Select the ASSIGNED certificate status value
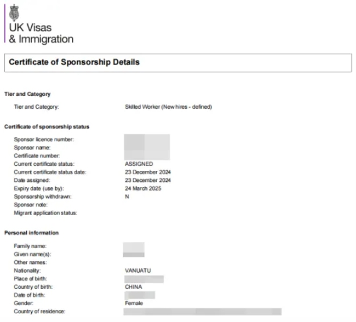356x322 pixels. pyautogui.click(x=139, y=164)
